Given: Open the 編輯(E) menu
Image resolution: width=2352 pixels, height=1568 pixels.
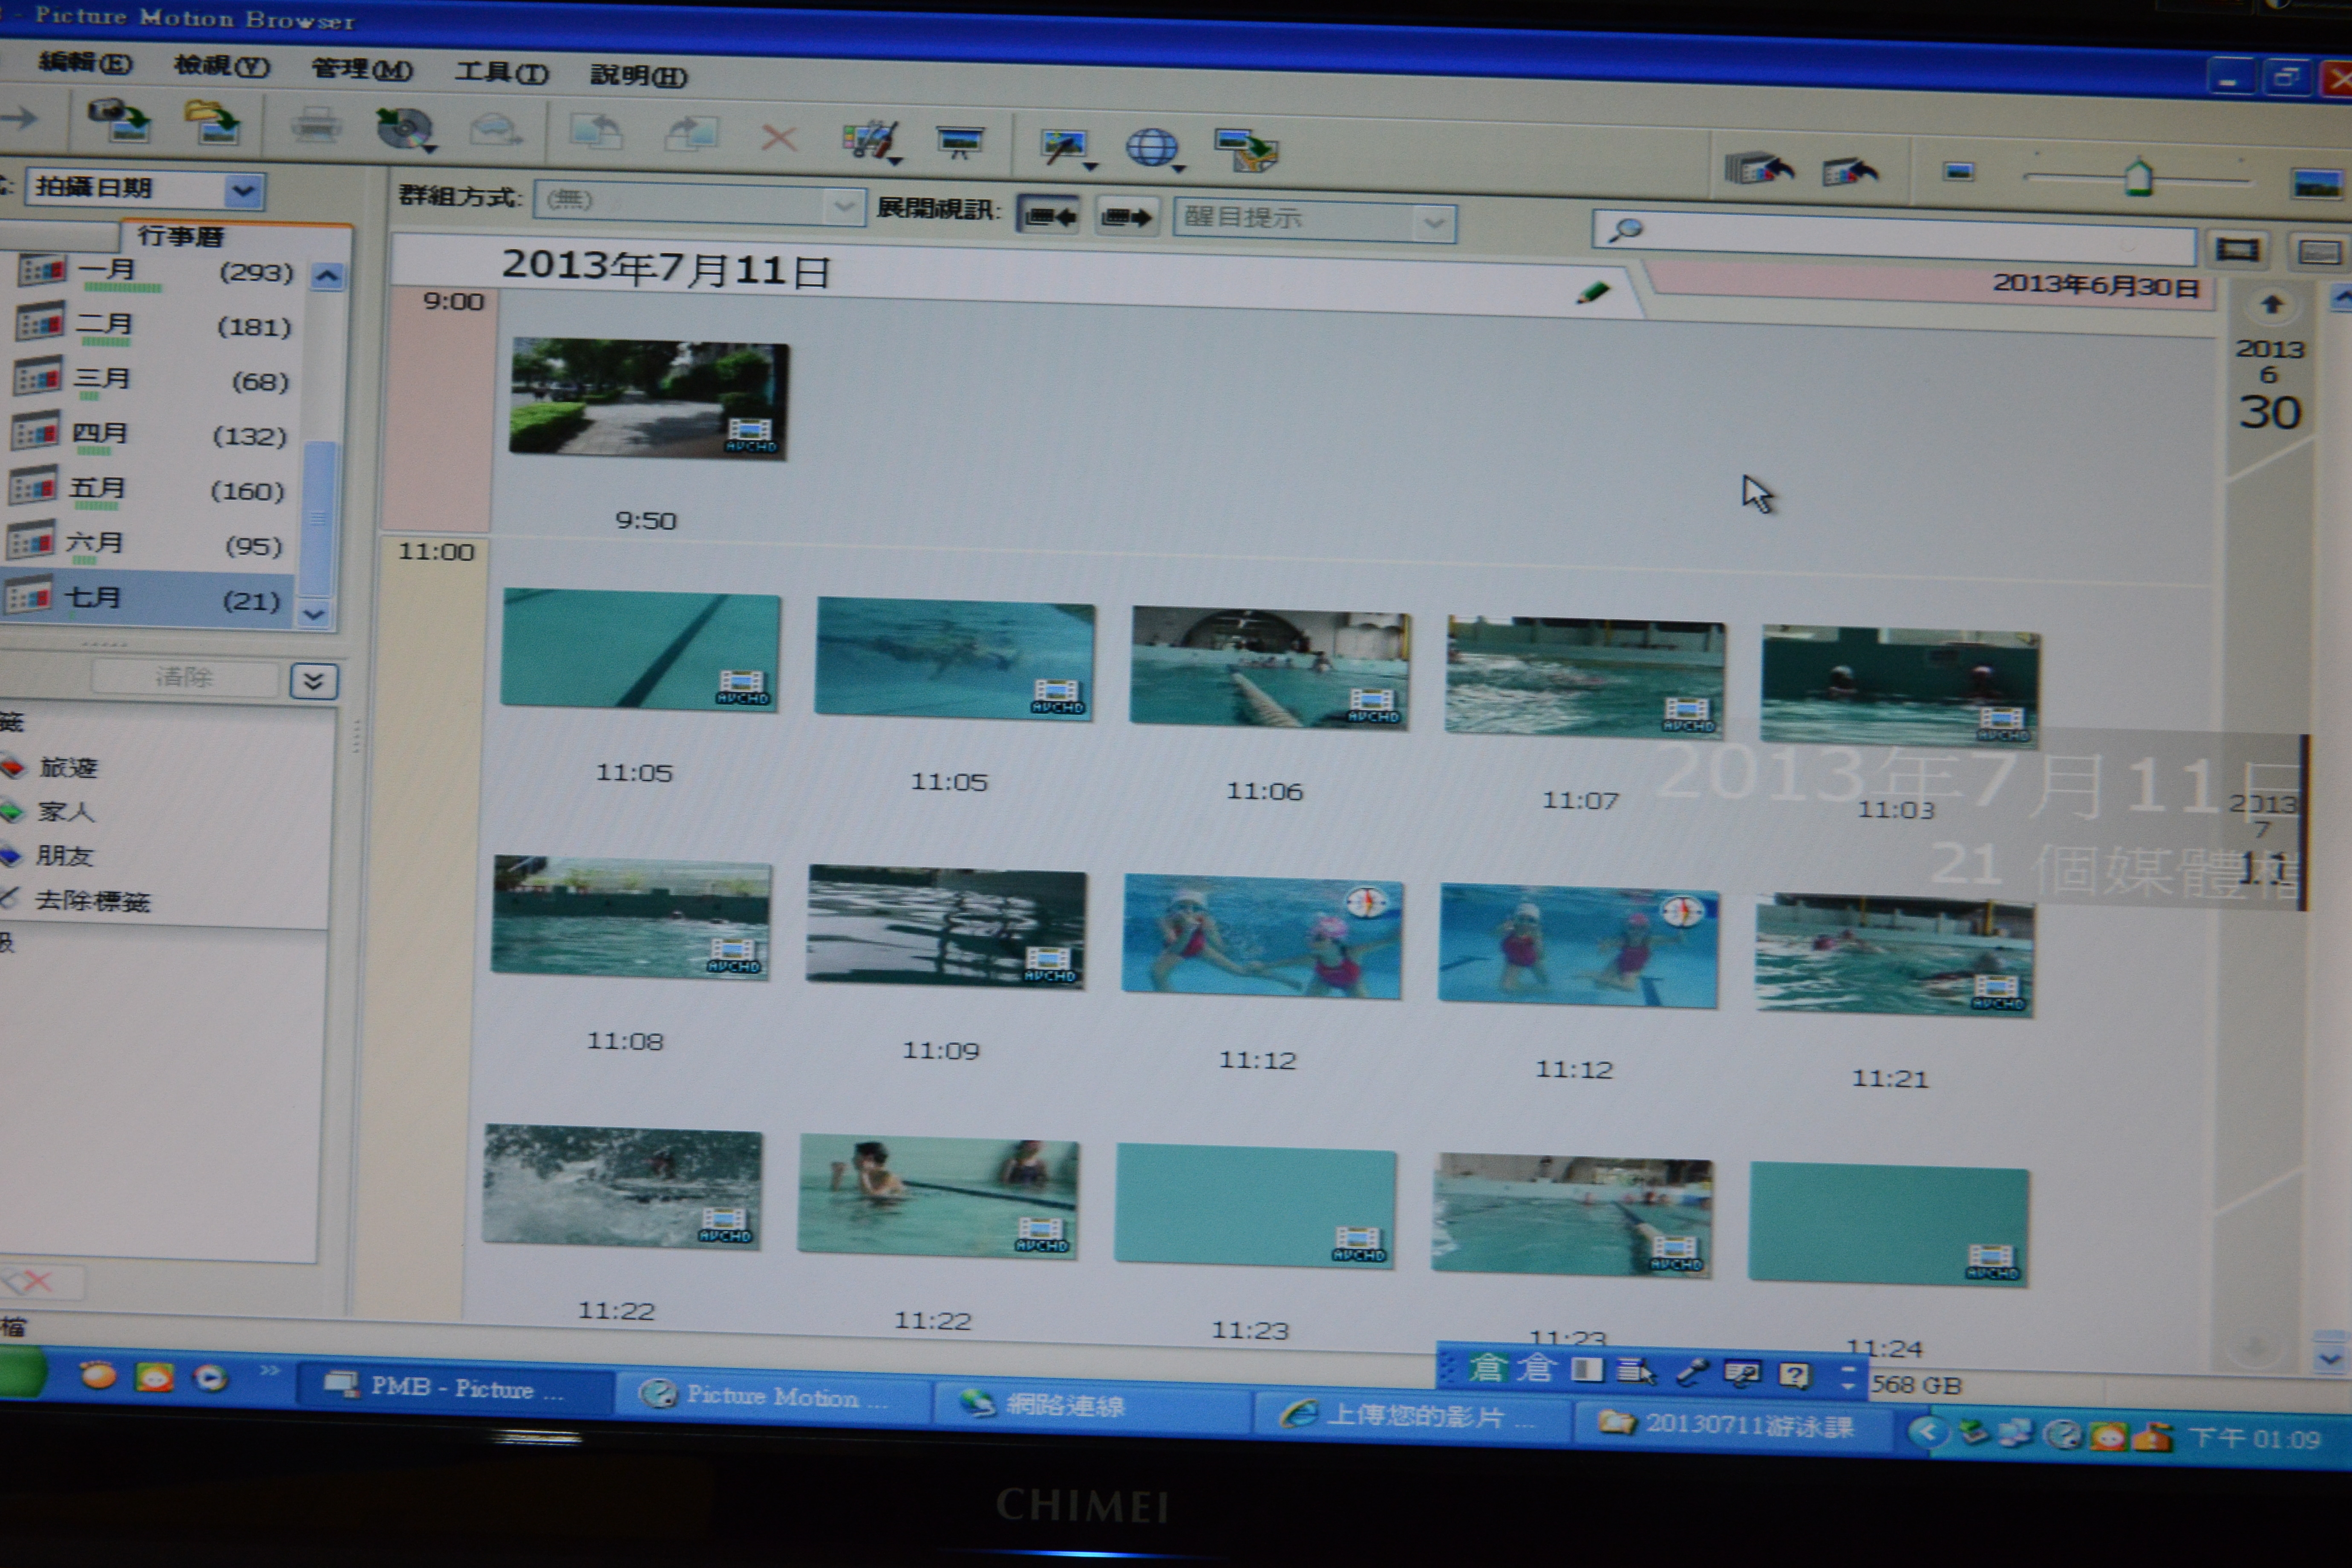Looking at the screenshot, I should point(85,63).
